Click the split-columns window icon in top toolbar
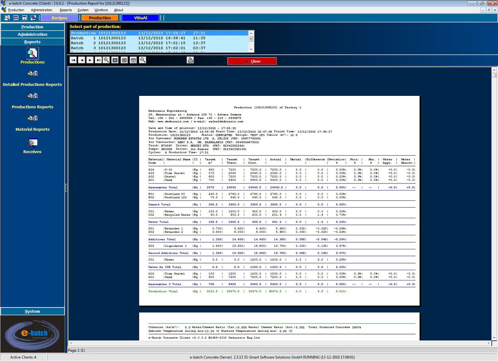The height and width of the screenshot is (361, 498). click(24, 18)
